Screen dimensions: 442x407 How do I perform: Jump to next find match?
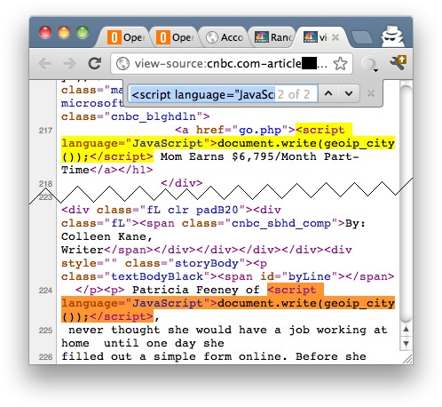coord(349,94)
